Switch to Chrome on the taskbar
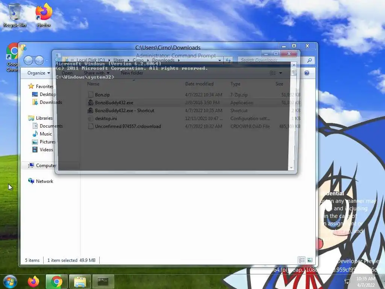Image resolution: width=385 pixels, height=289 pixels. pos(57,281)
